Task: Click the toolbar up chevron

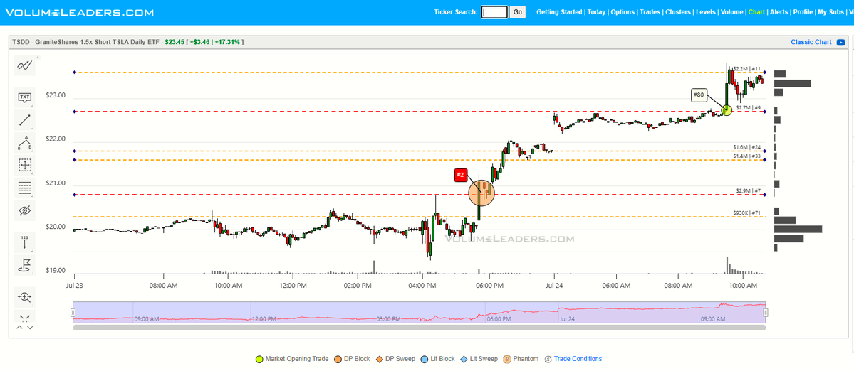Action: [20, 328]
